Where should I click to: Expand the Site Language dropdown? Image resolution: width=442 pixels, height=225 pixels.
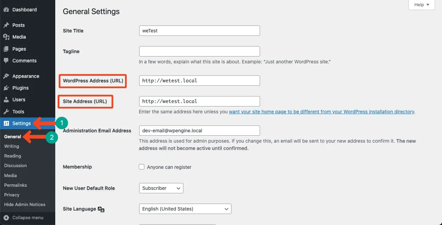point(185,209)
